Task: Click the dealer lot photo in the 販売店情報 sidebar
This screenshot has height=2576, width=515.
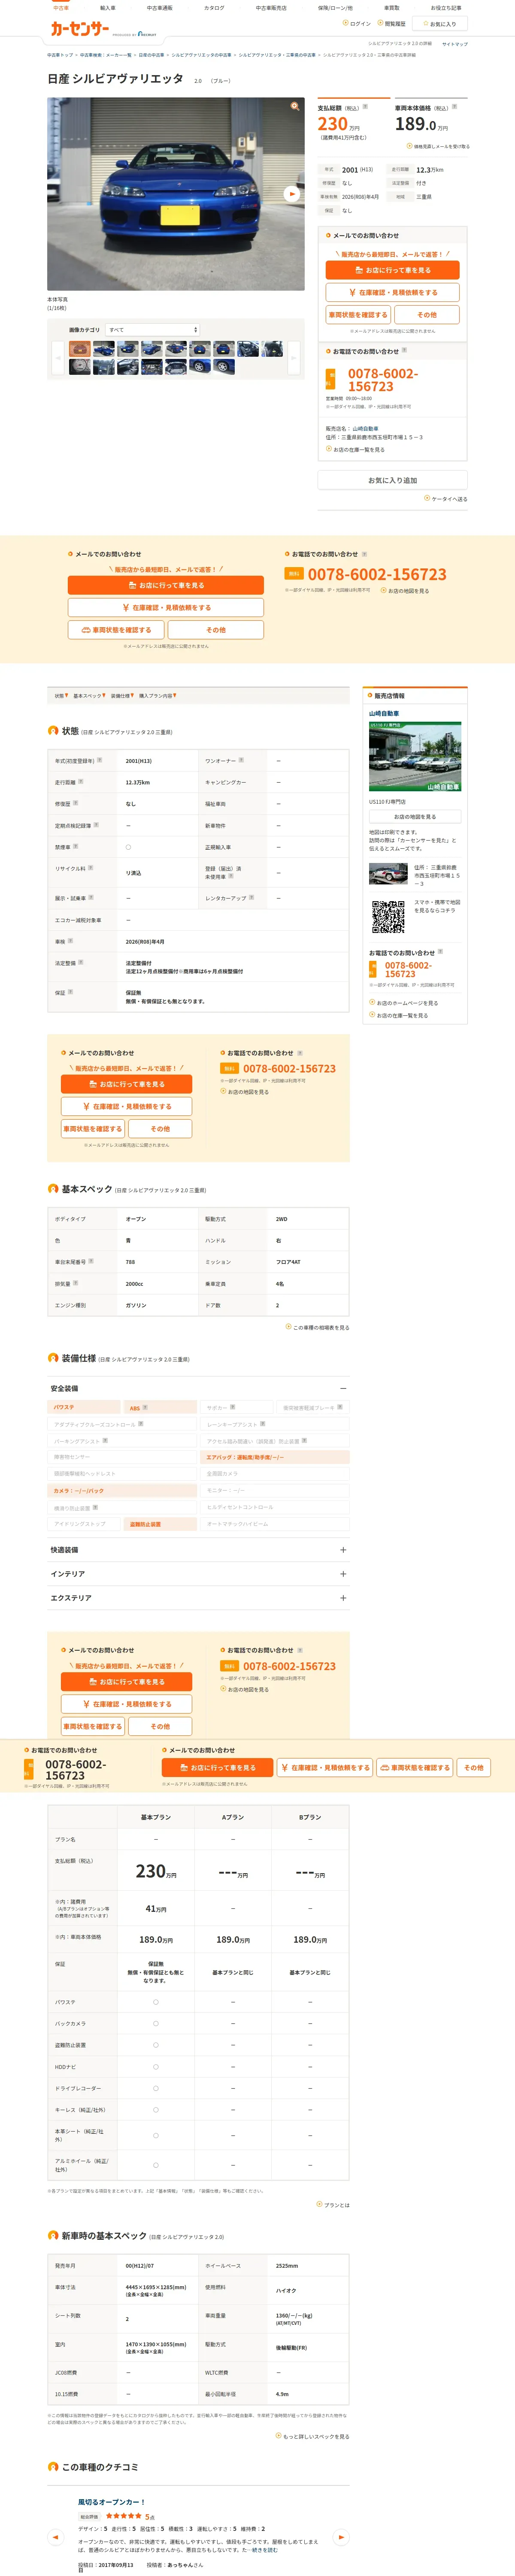Action: (x=415, y=756)
